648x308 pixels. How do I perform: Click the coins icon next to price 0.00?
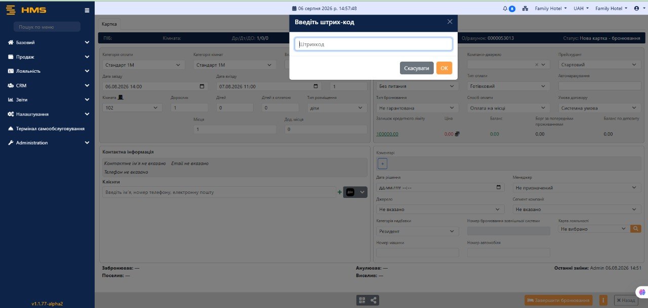[457, 134]
